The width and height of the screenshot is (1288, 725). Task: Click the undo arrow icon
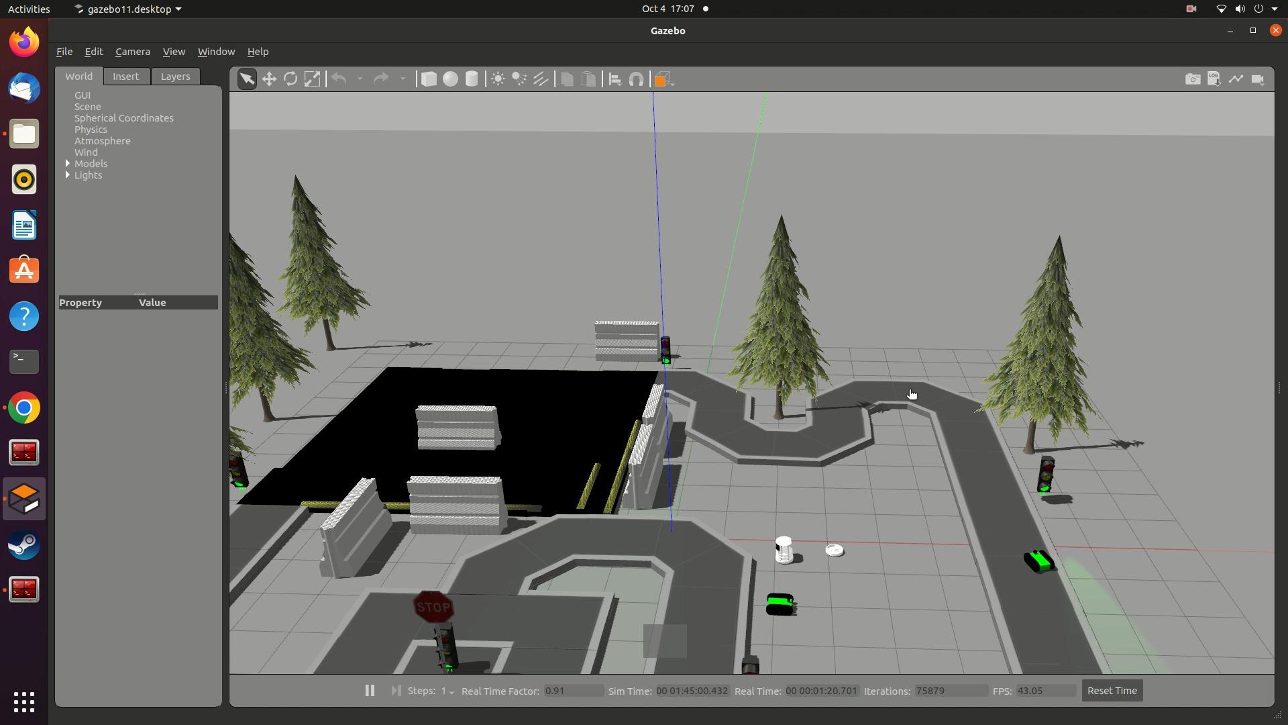click(339, 79)
